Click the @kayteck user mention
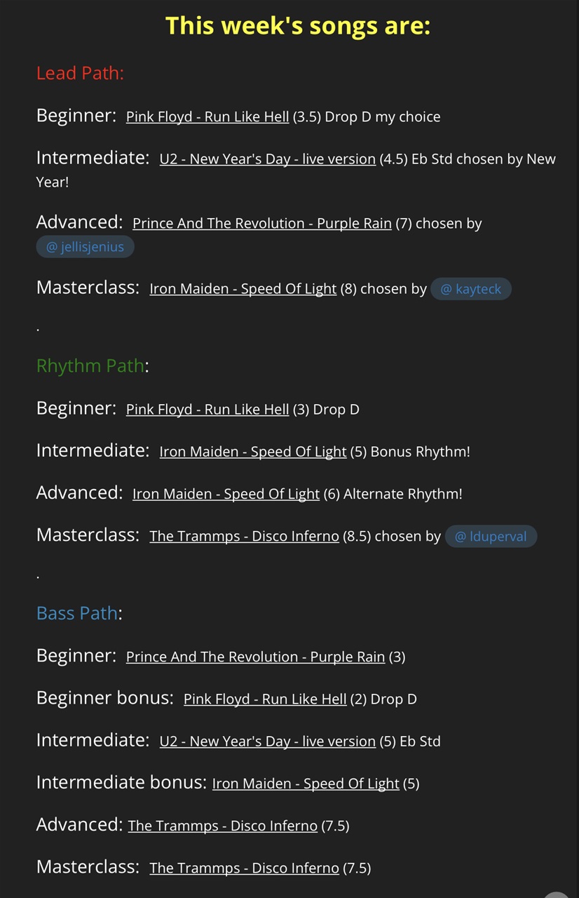 pyautogui.click(x=471, y=288)
